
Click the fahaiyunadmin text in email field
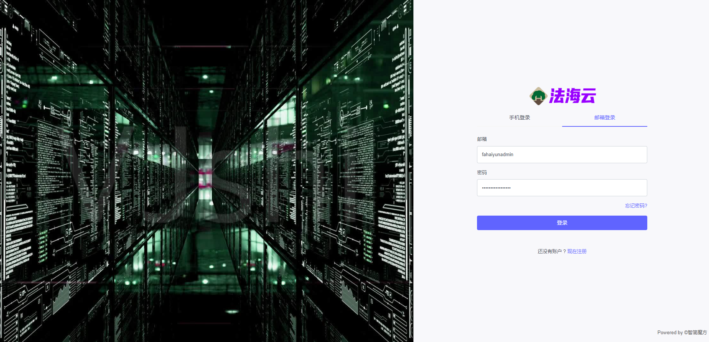(497, 155)
